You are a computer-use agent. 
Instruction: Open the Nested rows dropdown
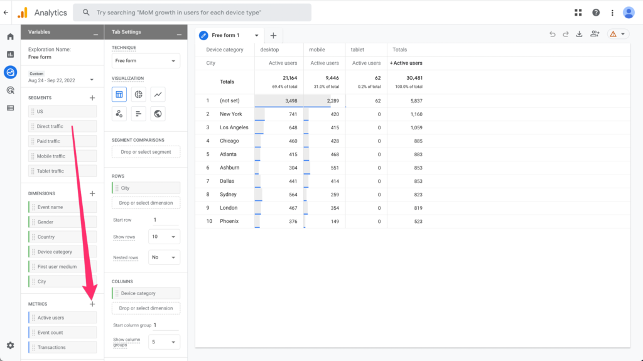click(164, 257)
